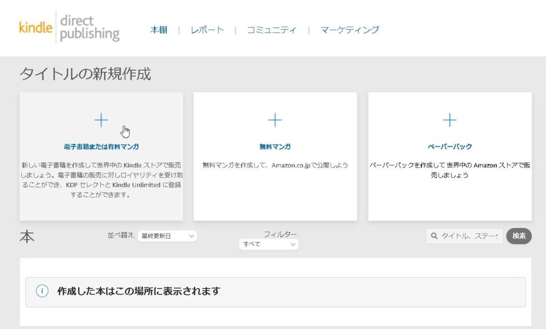Select the ペーパーバック title link
This screenshot has height=329, width=546.
click(449, 146)
